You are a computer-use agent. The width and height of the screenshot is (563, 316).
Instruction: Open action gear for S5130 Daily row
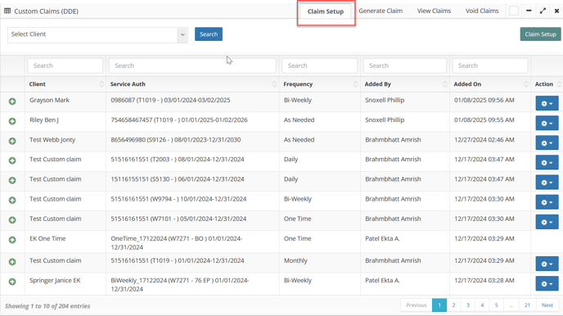point(547,183)
